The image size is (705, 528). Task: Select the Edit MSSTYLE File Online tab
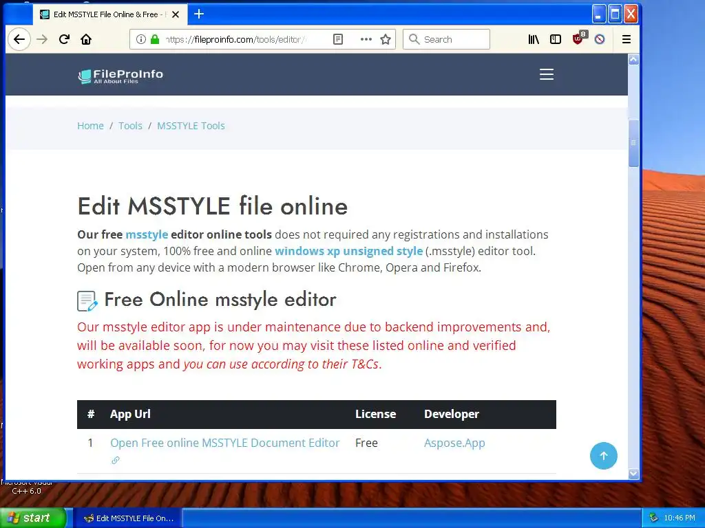tap(109, 14)
